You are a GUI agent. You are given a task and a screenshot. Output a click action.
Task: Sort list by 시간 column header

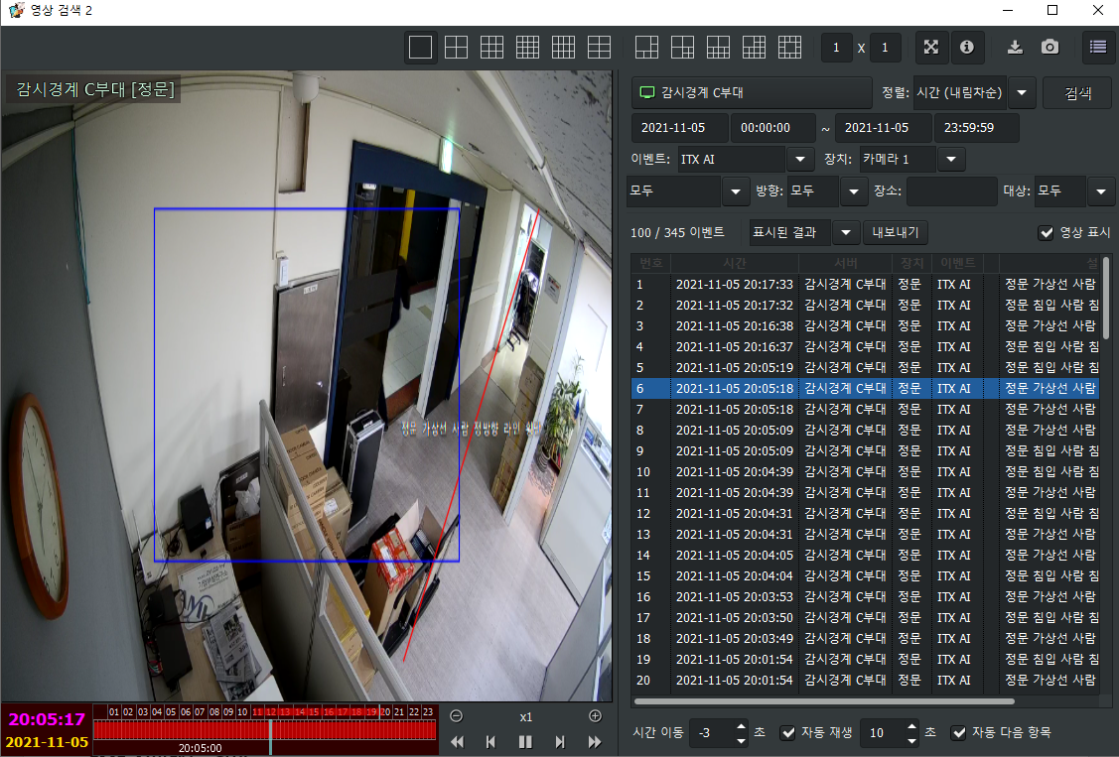[x=735, y=263]
